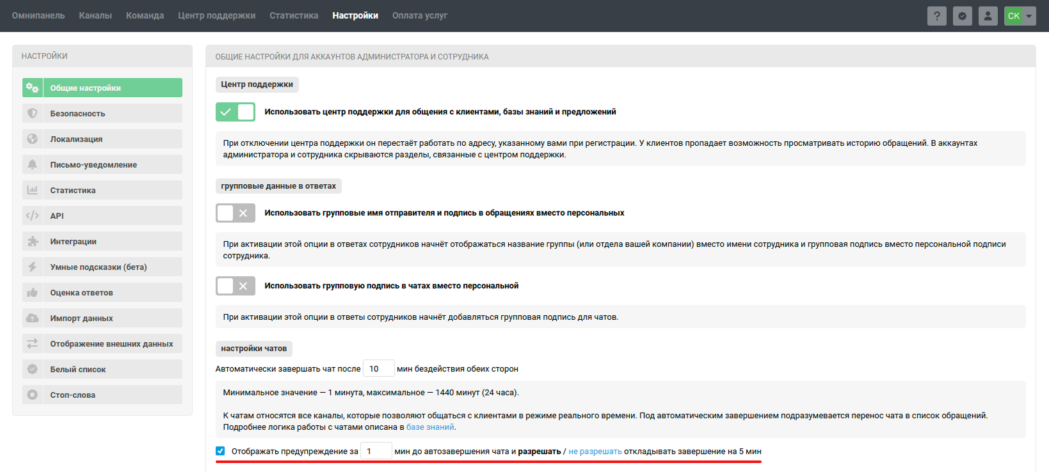The height and width of the screenshot is (472, 1049).
Task: Click the bold разрешать option text
Action: [540, 452]
